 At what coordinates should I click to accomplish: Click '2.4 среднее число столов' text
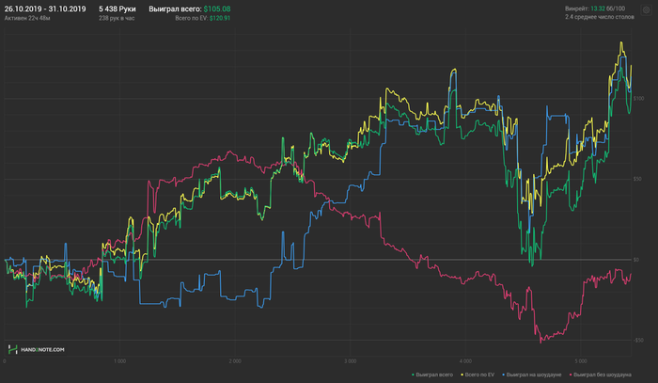(x=600, y=17)
